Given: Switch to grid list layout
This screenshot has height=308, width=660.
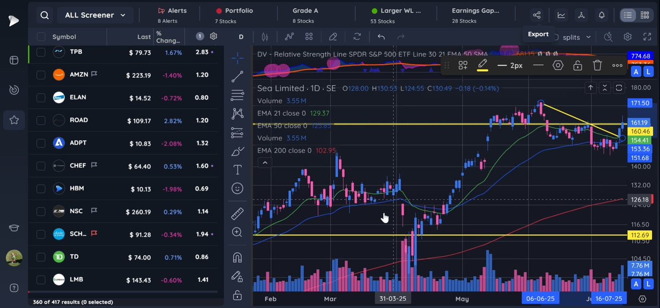Looking at the screenshot, I should (x=645, y=15).
